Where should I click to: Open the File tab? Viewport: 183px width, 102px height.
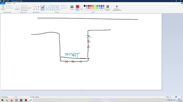point(3,3)
